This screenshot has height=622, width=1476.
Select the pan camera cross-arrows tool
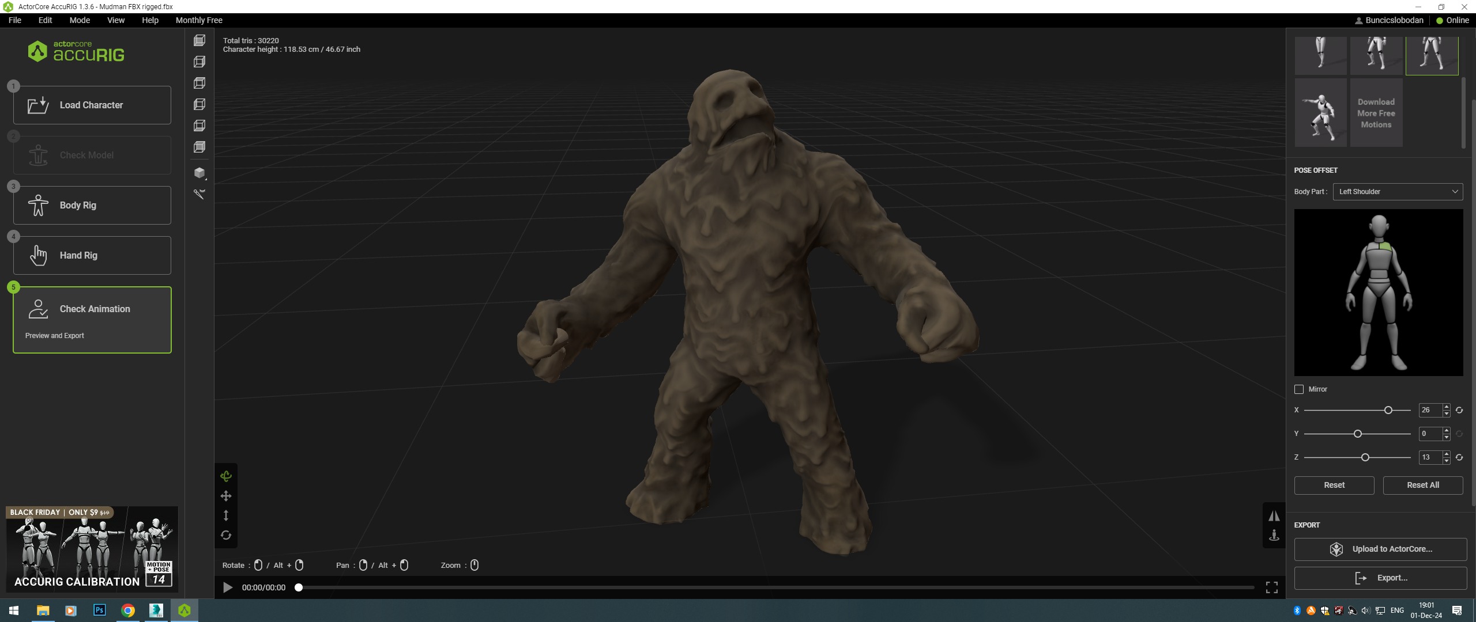click(226, 496)
